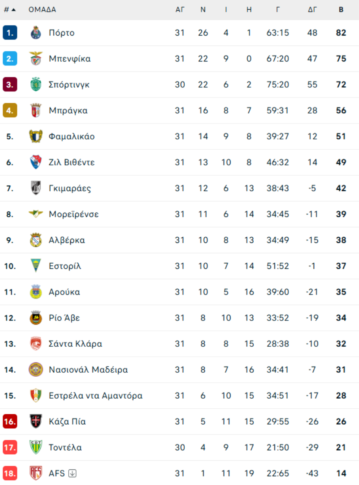Click the Tondela crest icon
Image resolution: width=359 pixels, height=485 pixels.
pyautogui.click(x=36, y=447)
